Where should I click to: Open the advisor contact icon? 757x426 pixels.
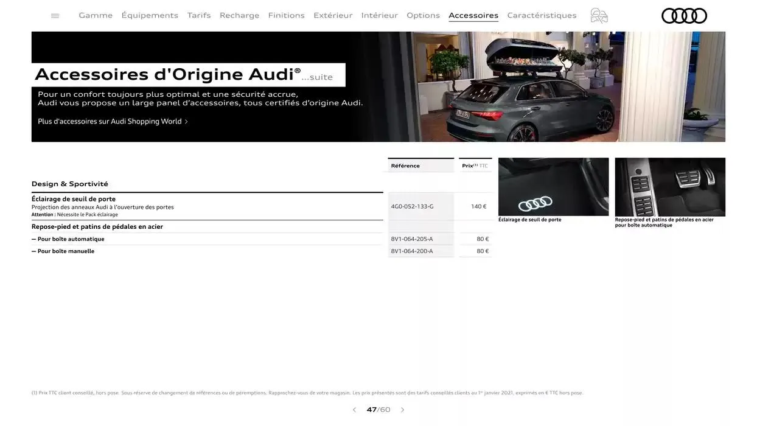click(x=599, y=16)
